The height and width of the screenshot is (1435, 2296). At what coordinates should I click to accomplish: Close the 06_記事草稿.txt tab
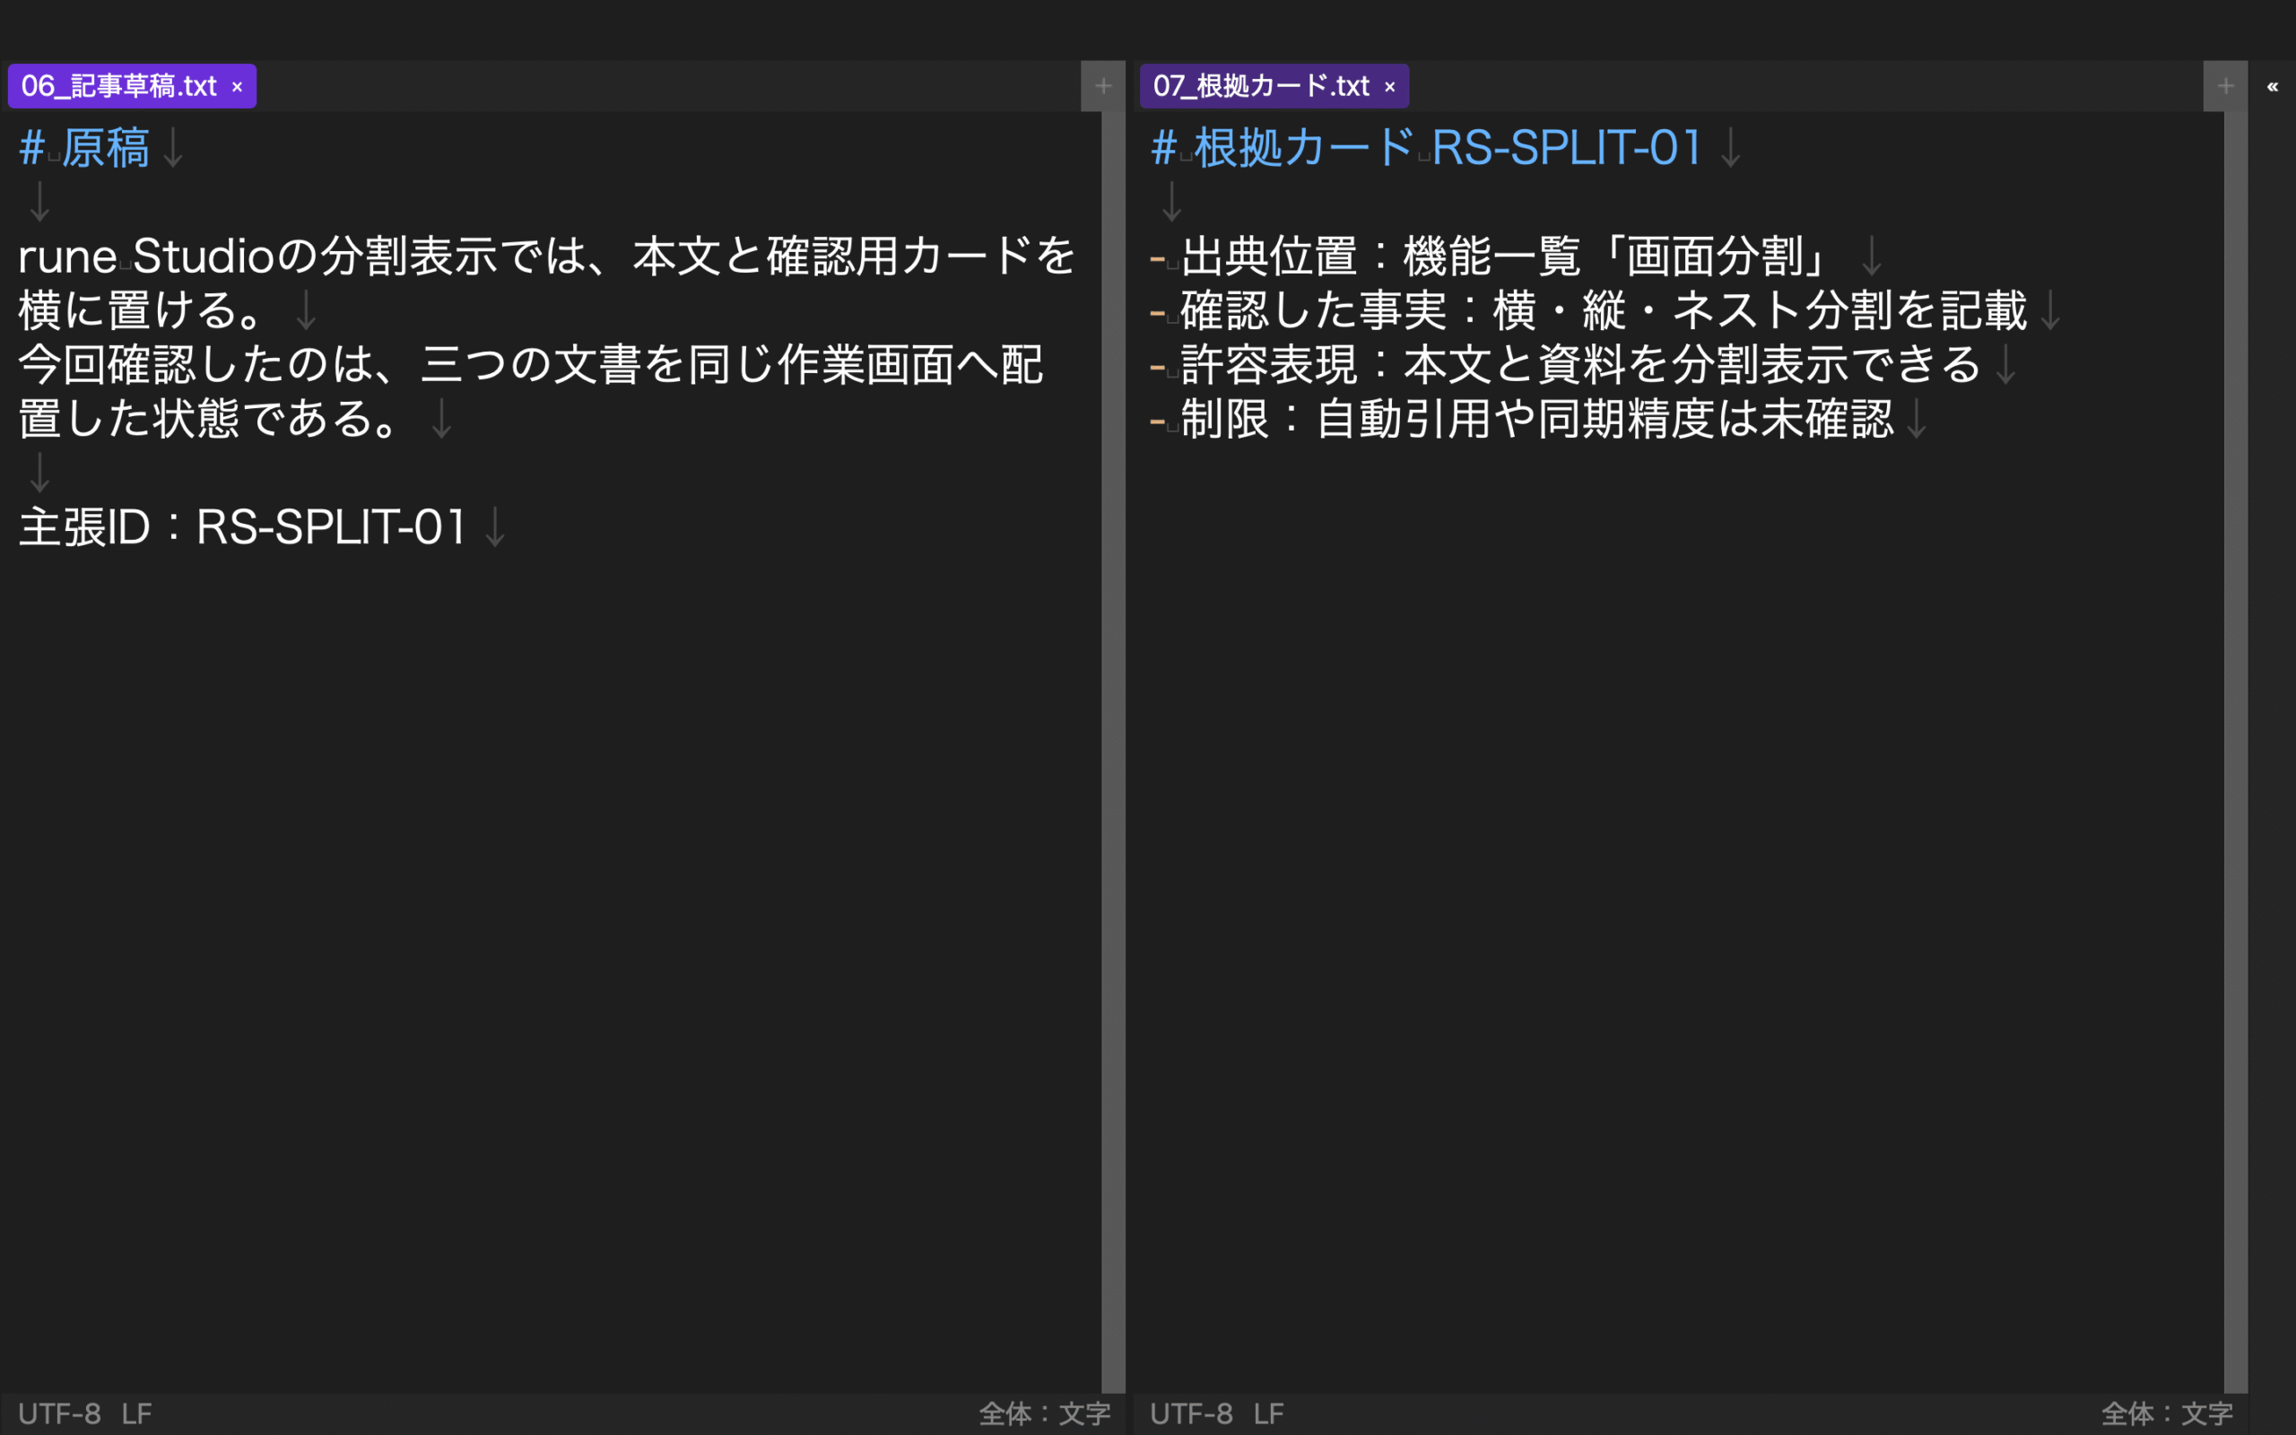[237, 87]
